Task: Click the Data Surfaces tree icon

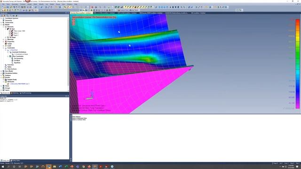Action: [x=6, y=69]
